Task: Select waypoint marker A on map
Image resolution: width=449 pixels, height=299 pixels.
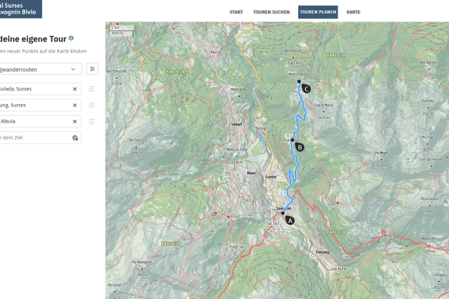Action: click(290, 220)
